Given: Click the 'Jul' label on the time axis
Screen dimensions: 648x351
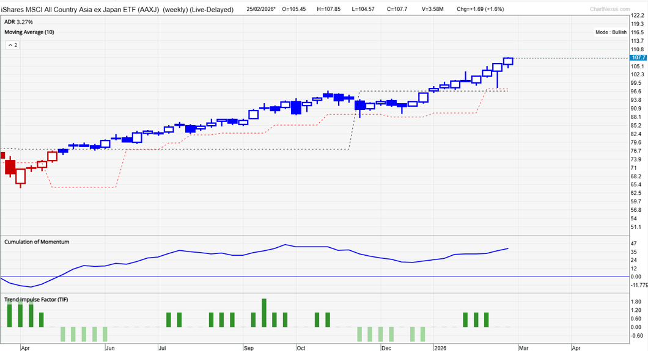Looking at the screenshot, I should [x=162, y=348].
